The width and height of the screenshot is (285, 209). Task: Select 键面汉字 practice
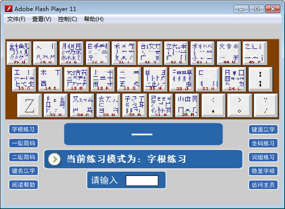[263, 129]
